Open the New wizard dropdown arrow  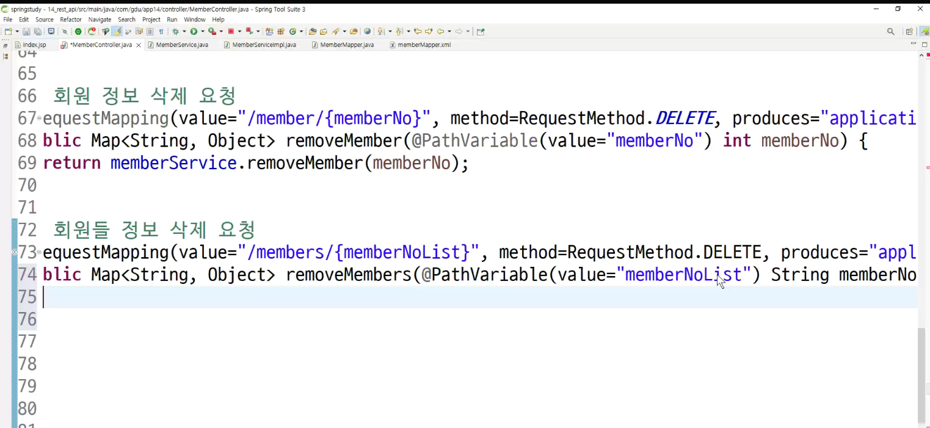pos(17,31)
